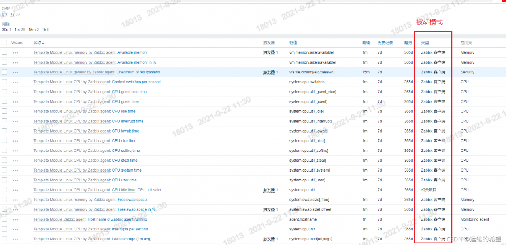Open 触发器 link in the Checksum of /etc/passwd row

tap(269, 72)
